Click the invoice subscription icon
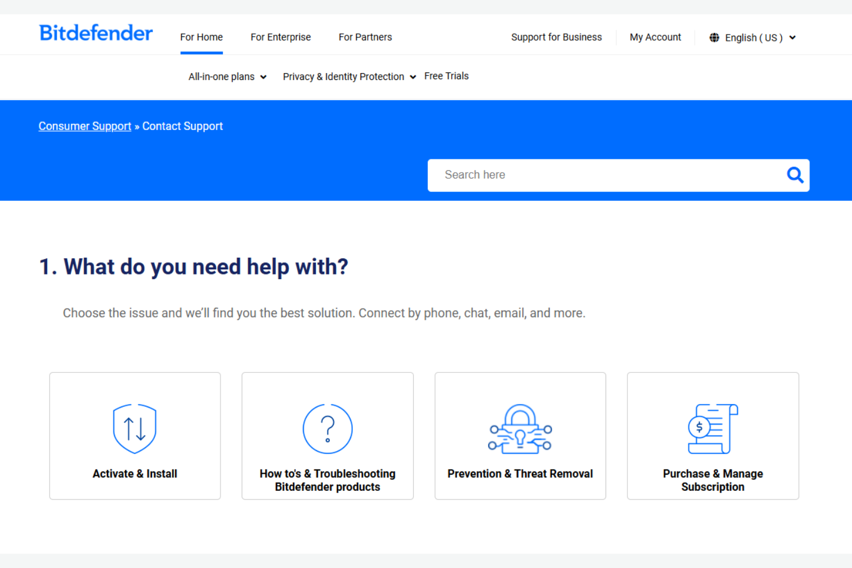 click(713, 429)
